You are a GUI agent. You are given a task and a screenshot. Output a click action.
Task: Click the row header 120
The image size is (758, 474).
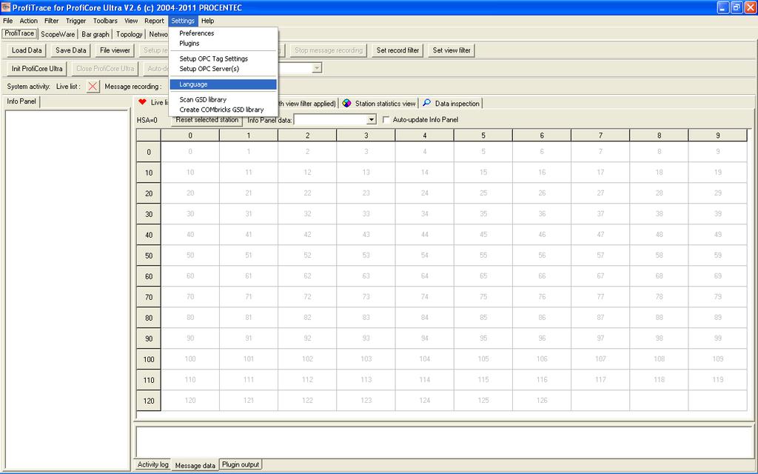click(x=149, y=401)
